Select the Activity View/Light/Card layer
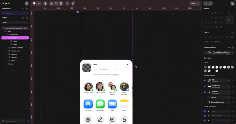Screen dimensions: 236x124 coord(15,28)
